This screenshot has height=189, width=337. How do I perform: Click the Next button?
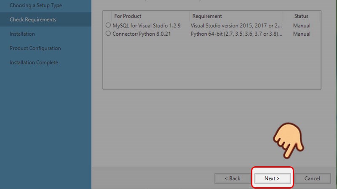click(x=272, y=178)
